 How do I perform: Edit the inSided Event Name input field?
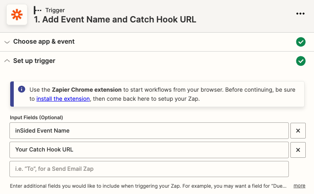pyautogui.click(x=149, y=131)
